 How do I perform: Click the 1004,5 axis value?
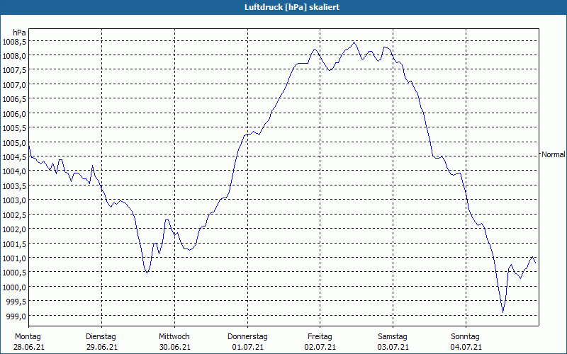click(14, 157)
